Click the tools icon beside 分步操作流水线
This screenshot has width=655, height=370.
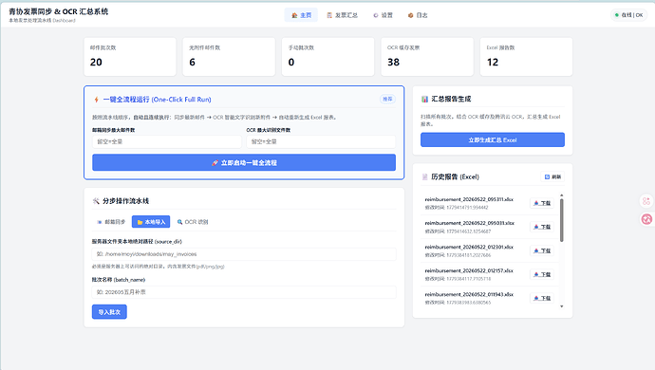pyautogui.click(x=96, y=201)
